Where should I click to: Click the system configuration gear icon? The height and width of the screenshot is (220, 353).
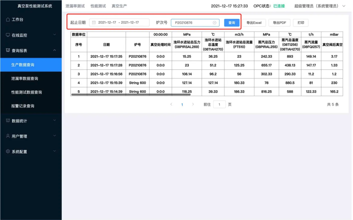[x=8, y=151]
